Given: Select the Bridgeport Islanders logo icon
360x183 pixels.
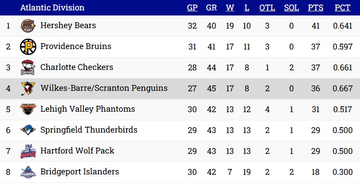Looking at the screenshot, I should (28, 172).
